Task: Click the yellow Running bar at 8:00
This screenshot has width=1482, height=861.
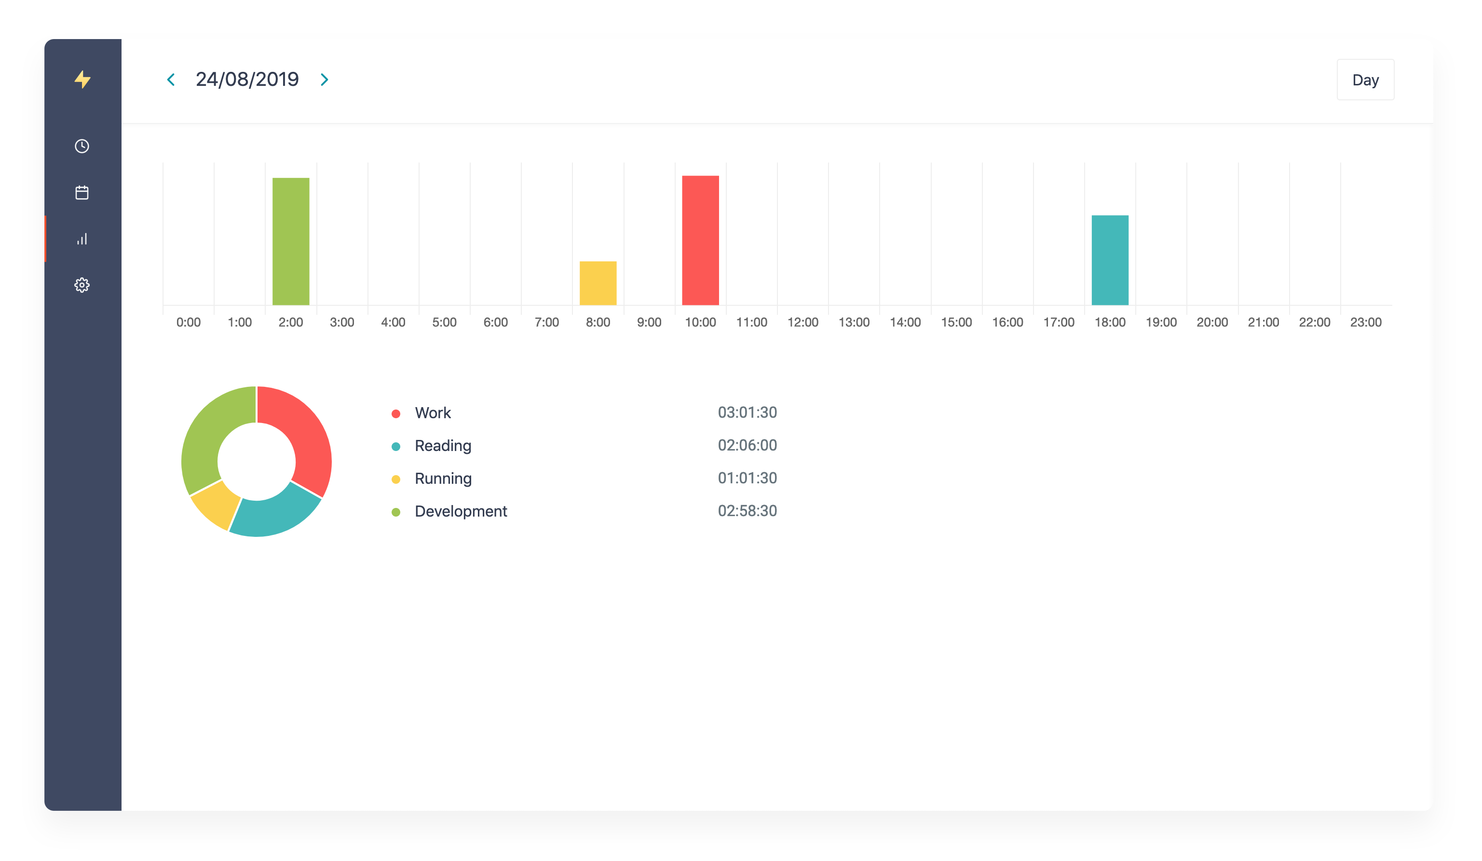Action: pos(598,284)
